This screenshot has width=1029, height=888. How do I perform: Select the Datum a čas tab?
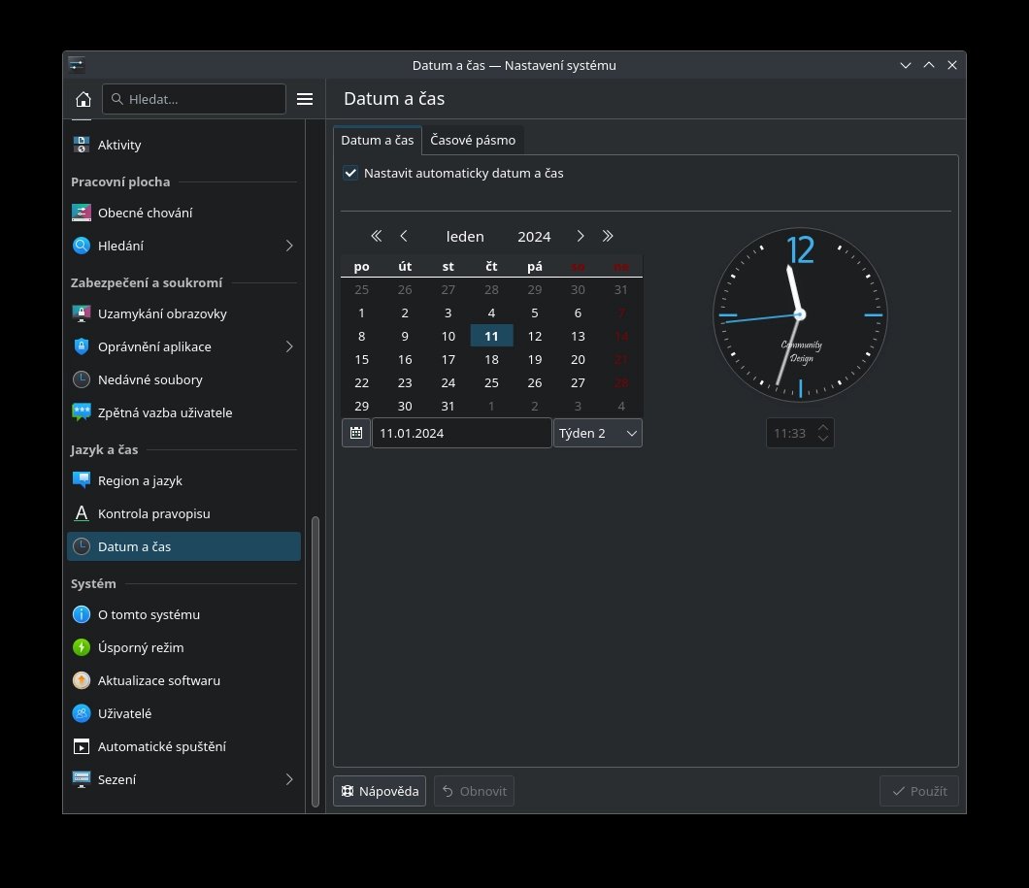click(377, 140)
